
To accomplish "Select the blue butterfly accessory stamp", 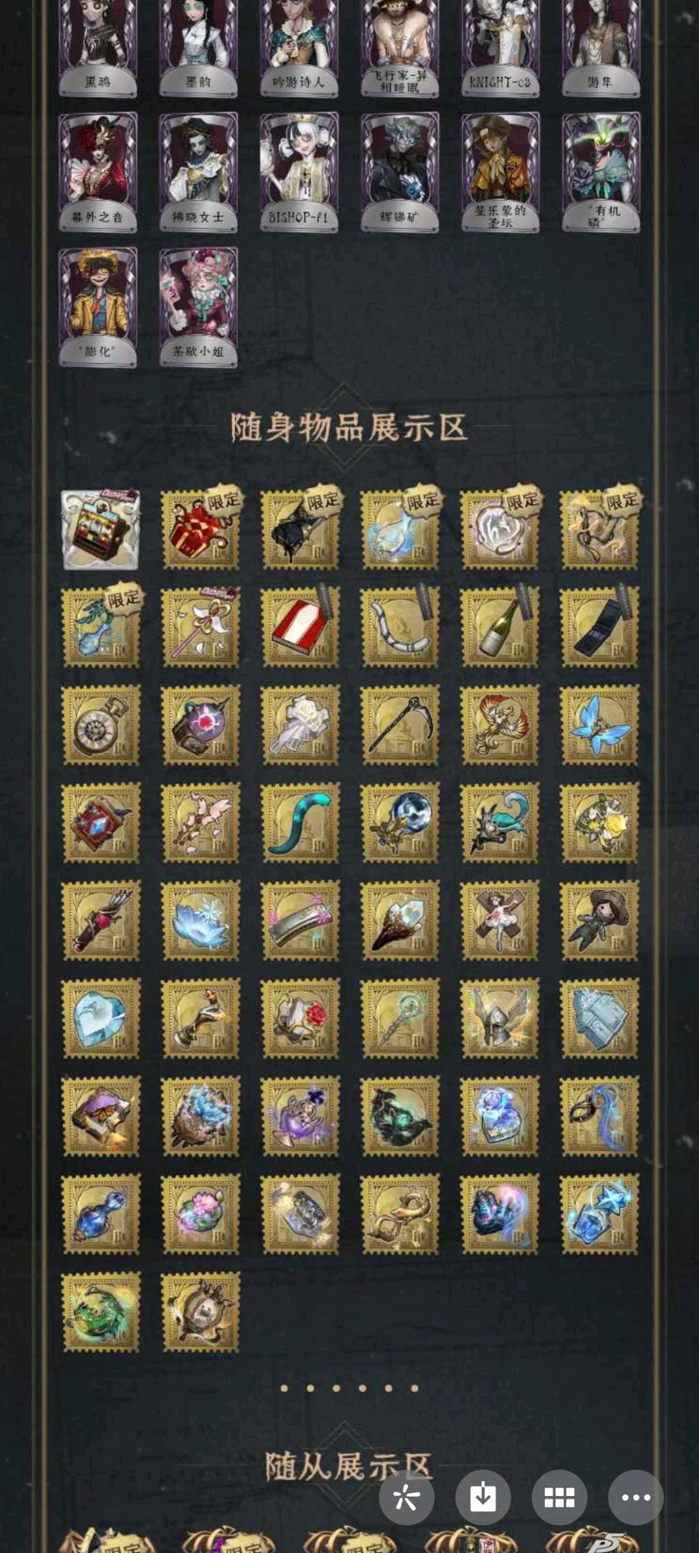I will (x=599, y=725).
